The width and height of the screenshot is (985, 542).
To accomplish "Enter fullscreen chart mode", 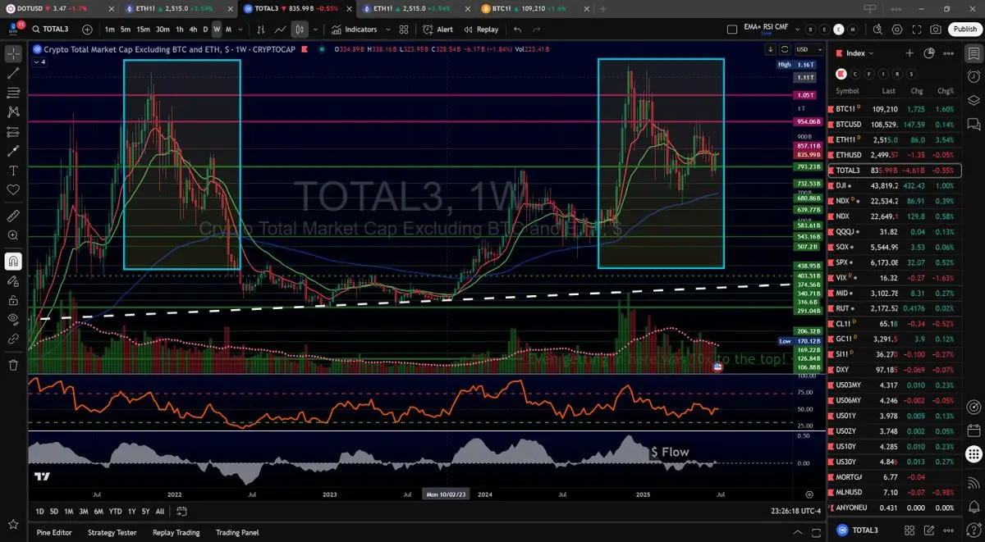I will coord(916,30).
